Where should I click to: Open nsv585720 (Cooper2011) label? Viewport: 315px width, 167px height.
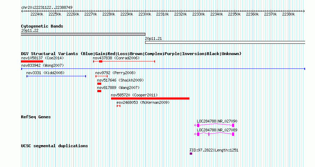click(134, 95)
